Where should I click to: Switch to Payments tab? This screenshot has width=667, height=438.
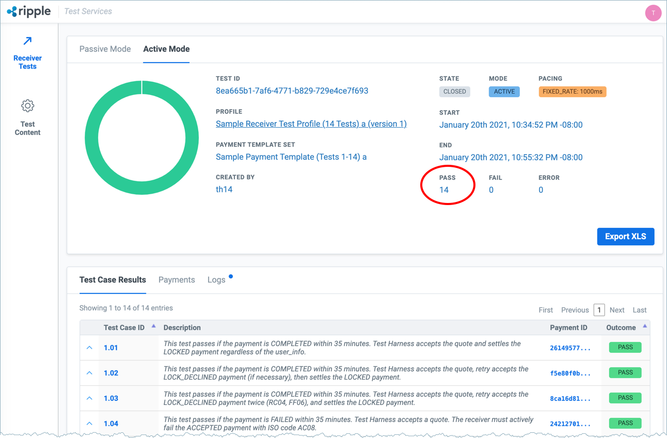point(177,280)
